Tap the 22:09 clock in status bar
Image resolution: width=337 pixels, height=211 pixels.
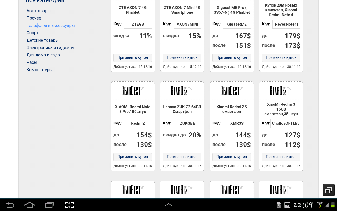pos(303,205)
